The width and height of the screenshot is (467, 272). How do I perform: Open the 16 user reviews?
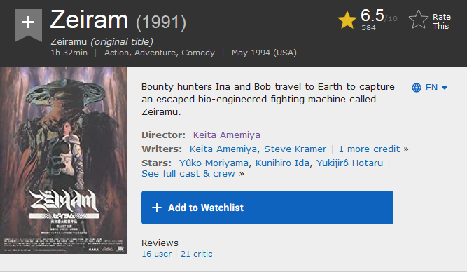click(x=157, y=254)
